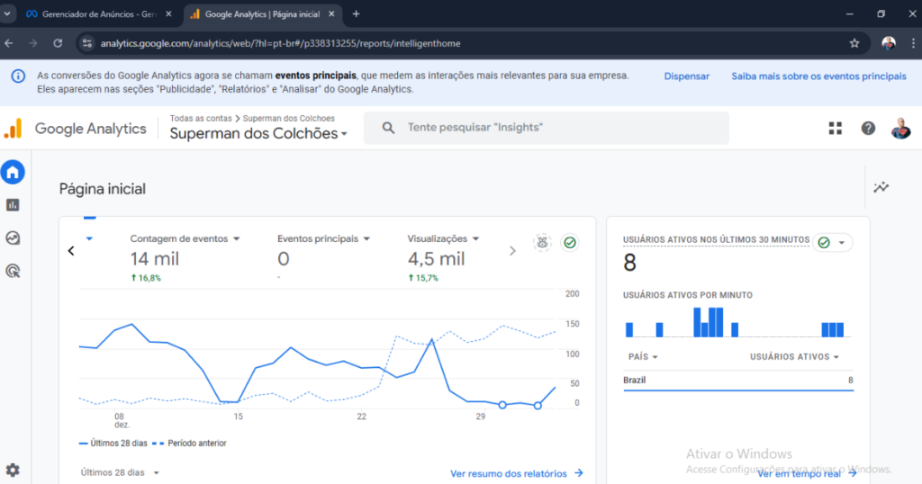Switch to Gerenciador de Anúncios tab
This screenshot has width=922, height=484.
tap(97, 14)
